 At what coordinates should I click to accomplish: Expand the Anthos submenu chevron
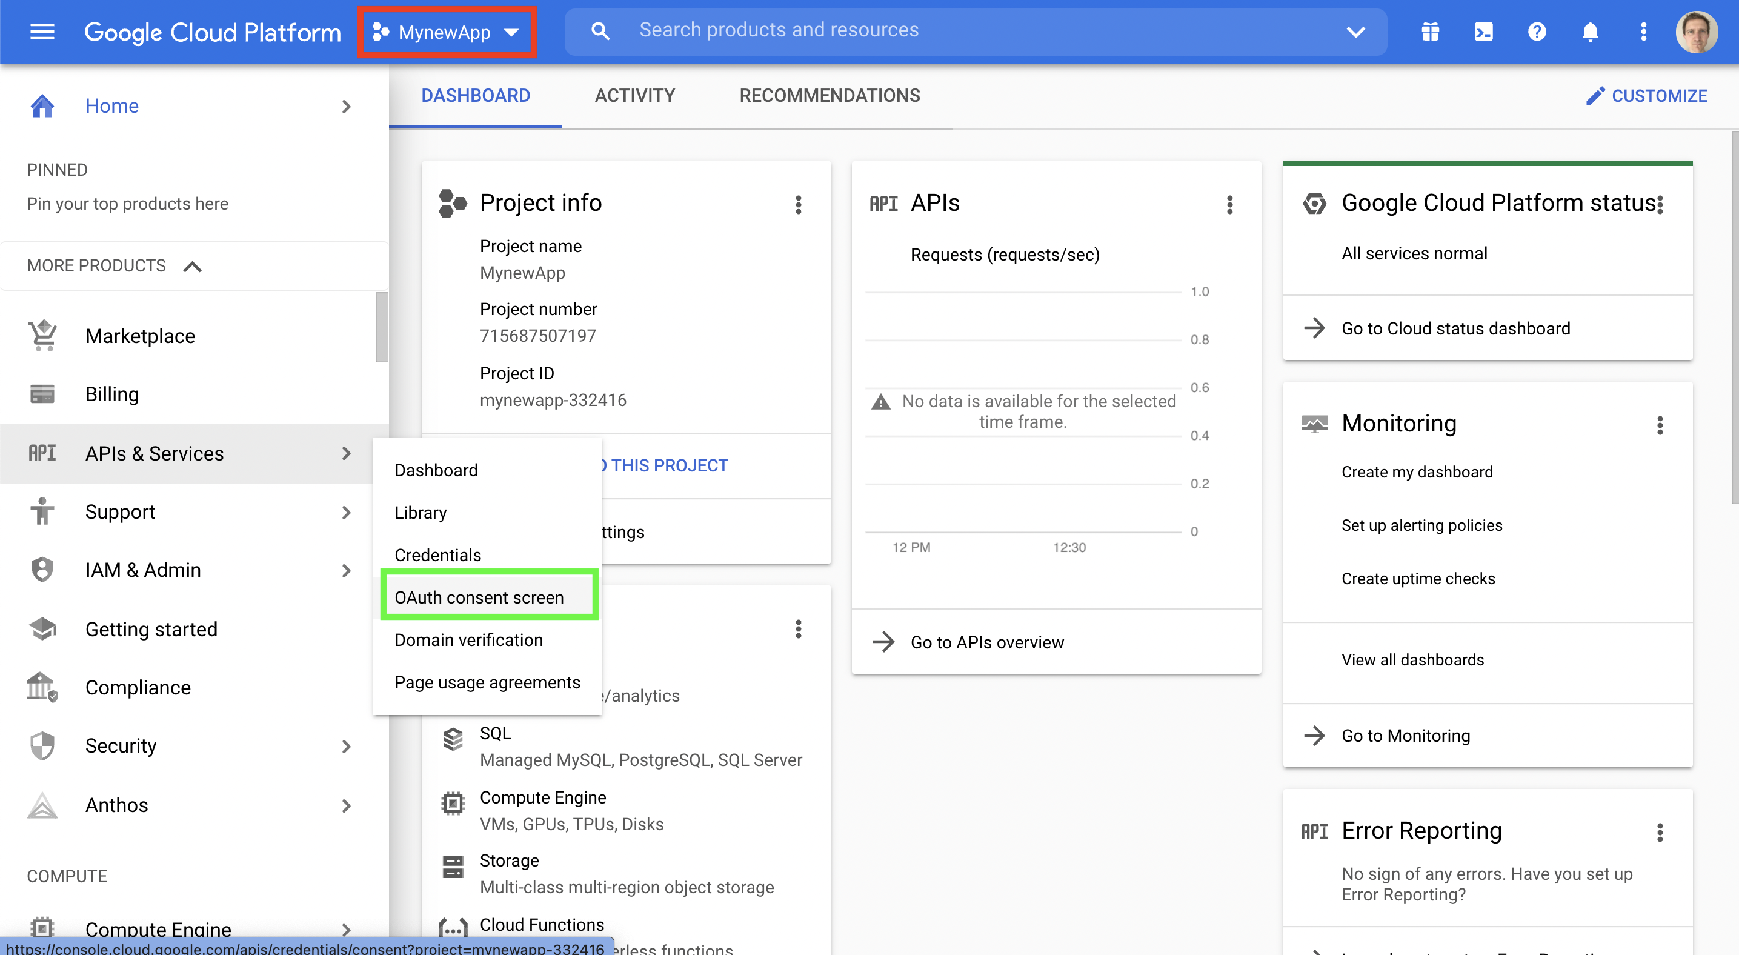[347, 806]
